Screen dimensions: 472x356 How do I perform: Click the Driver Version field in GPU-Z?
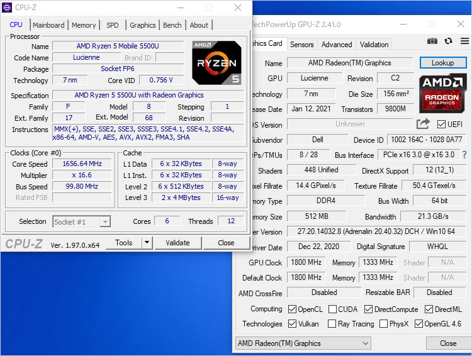click(376, 231)
